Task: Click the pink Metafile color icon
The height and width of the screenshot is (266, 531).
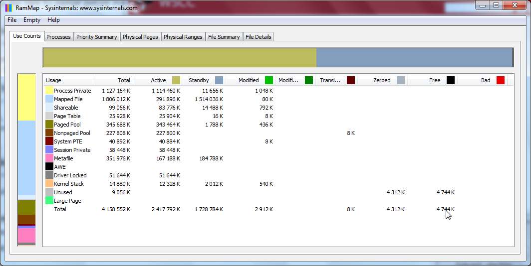Action: (x=49, y=158)
